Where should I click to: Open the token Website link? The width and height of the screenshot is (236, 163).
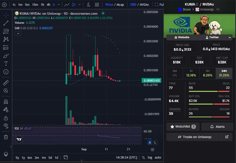coord(182,37)
